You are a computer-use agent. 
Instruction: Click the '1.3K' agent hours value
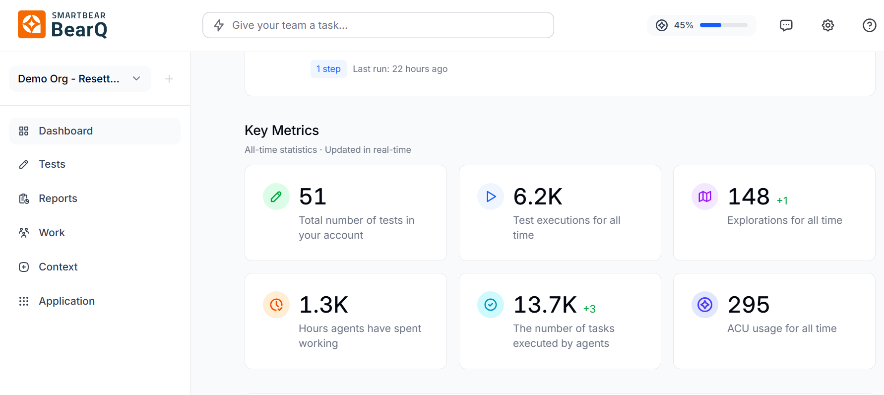pos(323,305)
